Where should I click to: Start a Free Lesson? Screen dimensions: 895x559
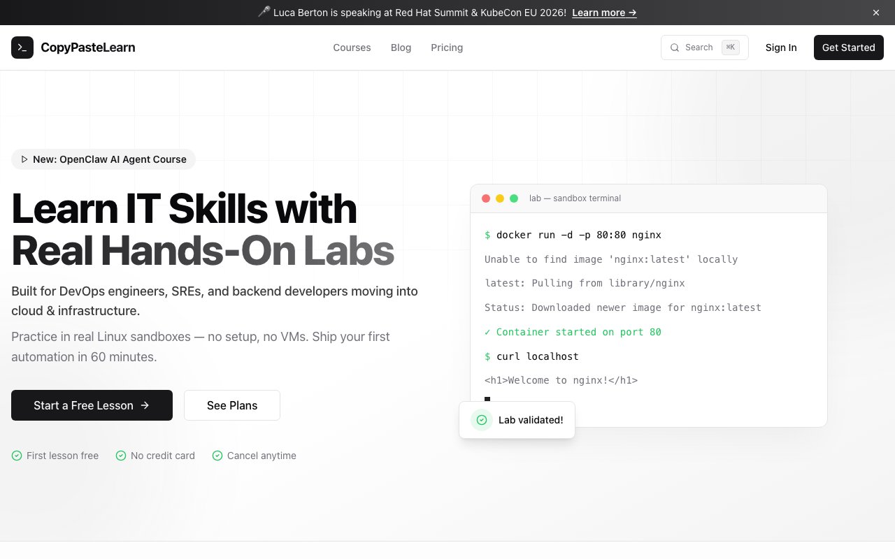[x=92, y=405]
